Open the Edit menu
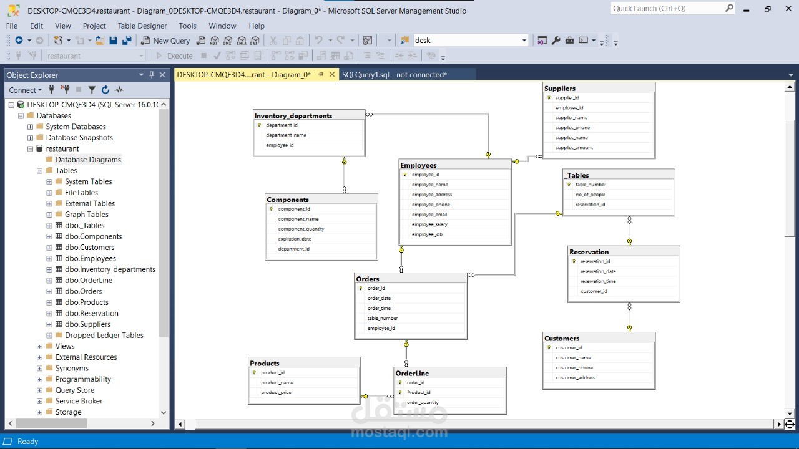This screenshot has height=449, width=799. [37, 26]
